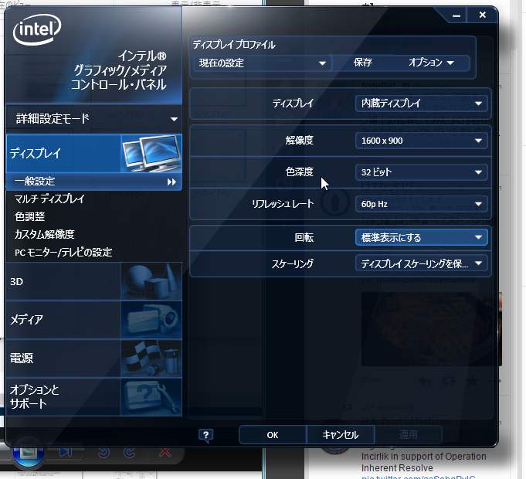The image size is (526, 479).
Task: Open the 60p Hz refresh rate dropdown
Action: pos(421,204)
